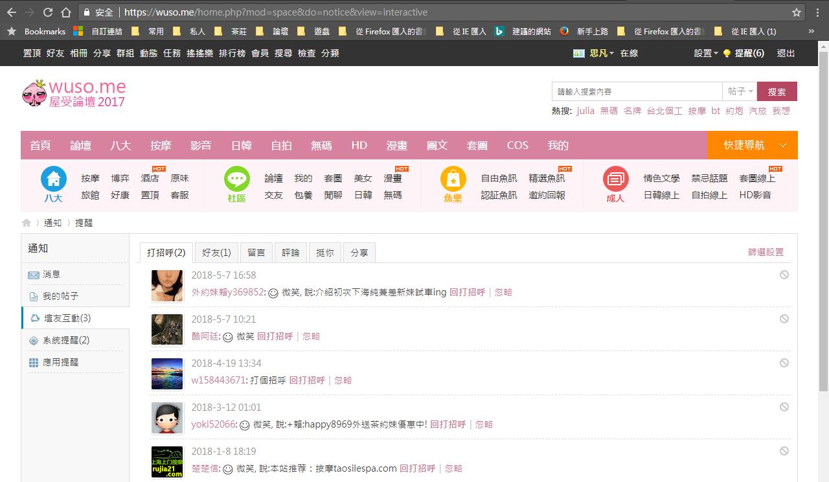Screen dimensions: 829x482
Task: Bookmark this page with the star icon
Action: 797,12
